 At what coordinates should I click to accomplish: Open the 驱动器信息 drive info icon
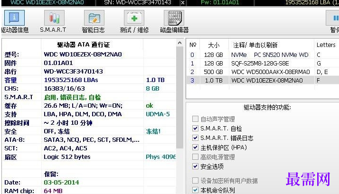(14, 18)
